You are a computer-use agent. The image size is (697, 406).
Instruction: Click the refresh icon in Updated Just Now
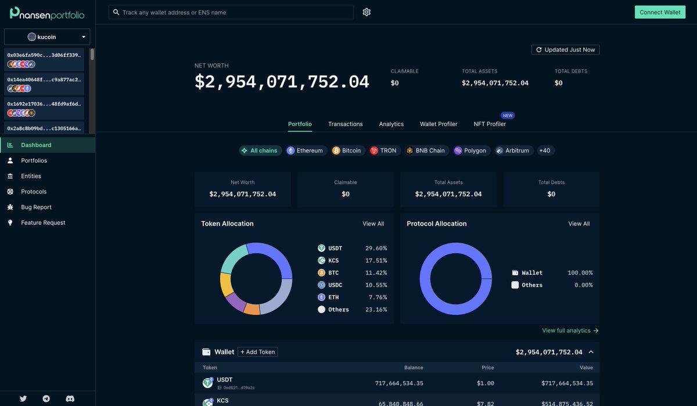pos(539,50)
